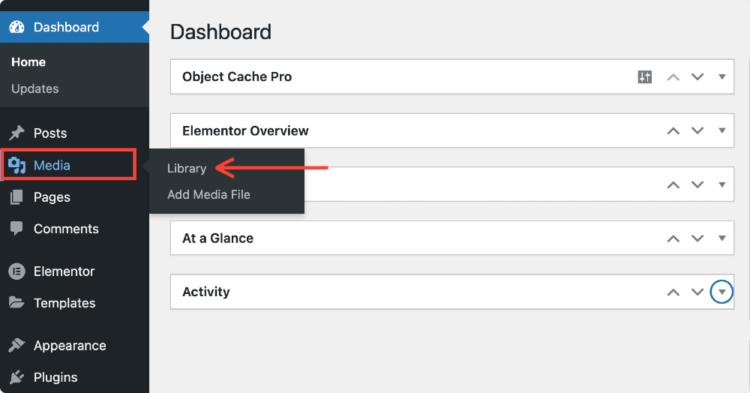
Task: Open the Updates submenu link
Action: pyautogui.click(x=35, y=88)
